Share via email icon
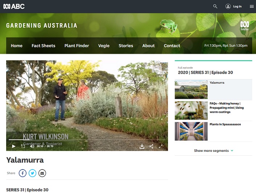The height and width of the screenshot is (193, 256). click(x=42, y=173)
